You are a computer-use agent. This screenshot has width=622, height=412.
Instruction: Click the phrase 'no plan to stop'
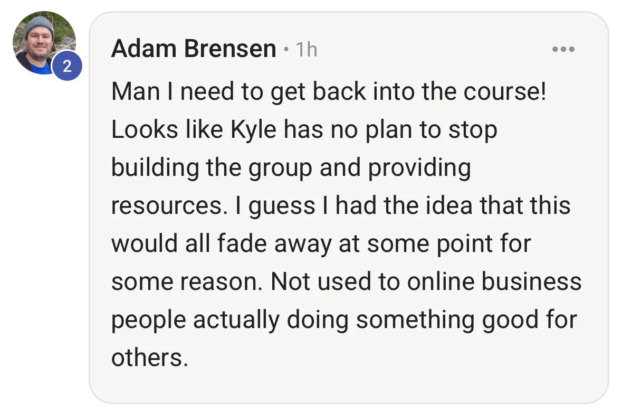(x=414, y=130)
